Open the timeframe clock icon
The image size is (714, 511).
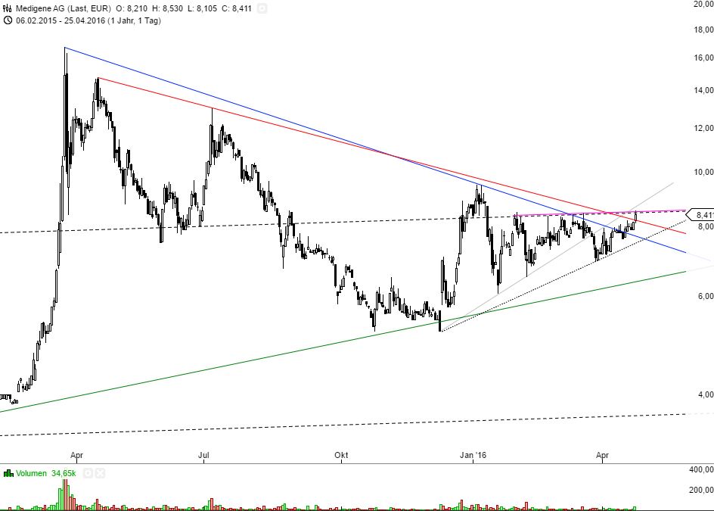click(8, 22)
